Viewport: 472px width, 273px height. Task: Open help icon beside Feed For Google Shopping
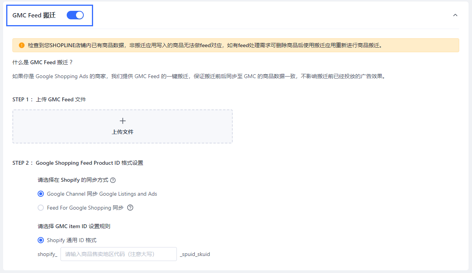tap(130, 208)
